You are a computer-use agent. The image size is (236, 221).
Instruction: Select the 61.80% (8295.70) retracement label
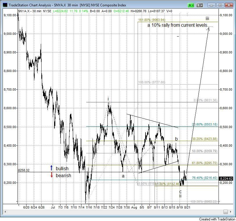pyautogui.click(x=204, y=163)
